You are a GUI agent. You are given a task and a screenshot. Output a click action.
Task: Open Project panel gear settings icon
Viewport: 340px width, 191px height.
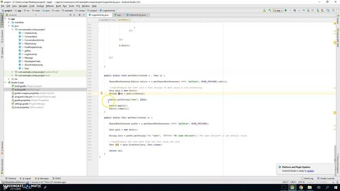(79, 15)
